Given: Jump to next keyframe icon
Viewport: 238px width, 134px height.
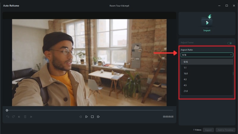Looking at the screenshot, I should pos(31,117).
